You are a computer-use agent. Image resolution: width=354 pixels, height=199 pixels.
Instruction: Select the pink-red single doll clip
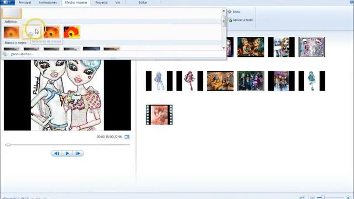point(190,81)
